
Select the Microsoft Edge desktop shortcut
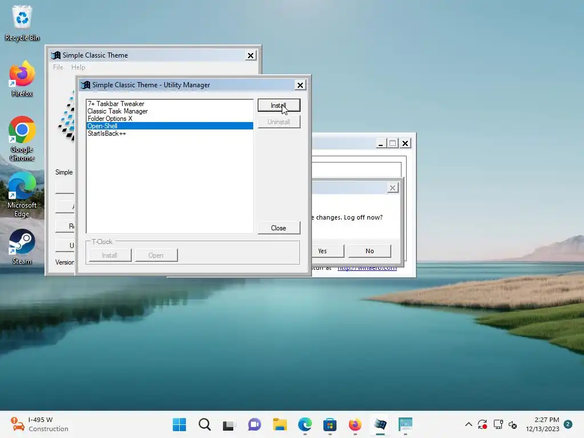(x=22, y=194)
